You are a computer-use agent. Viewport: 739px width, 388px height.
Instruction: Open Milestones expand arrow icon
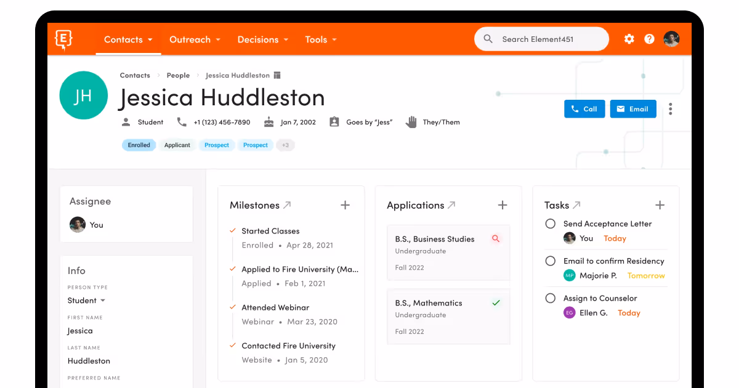[x=287, y=205]
